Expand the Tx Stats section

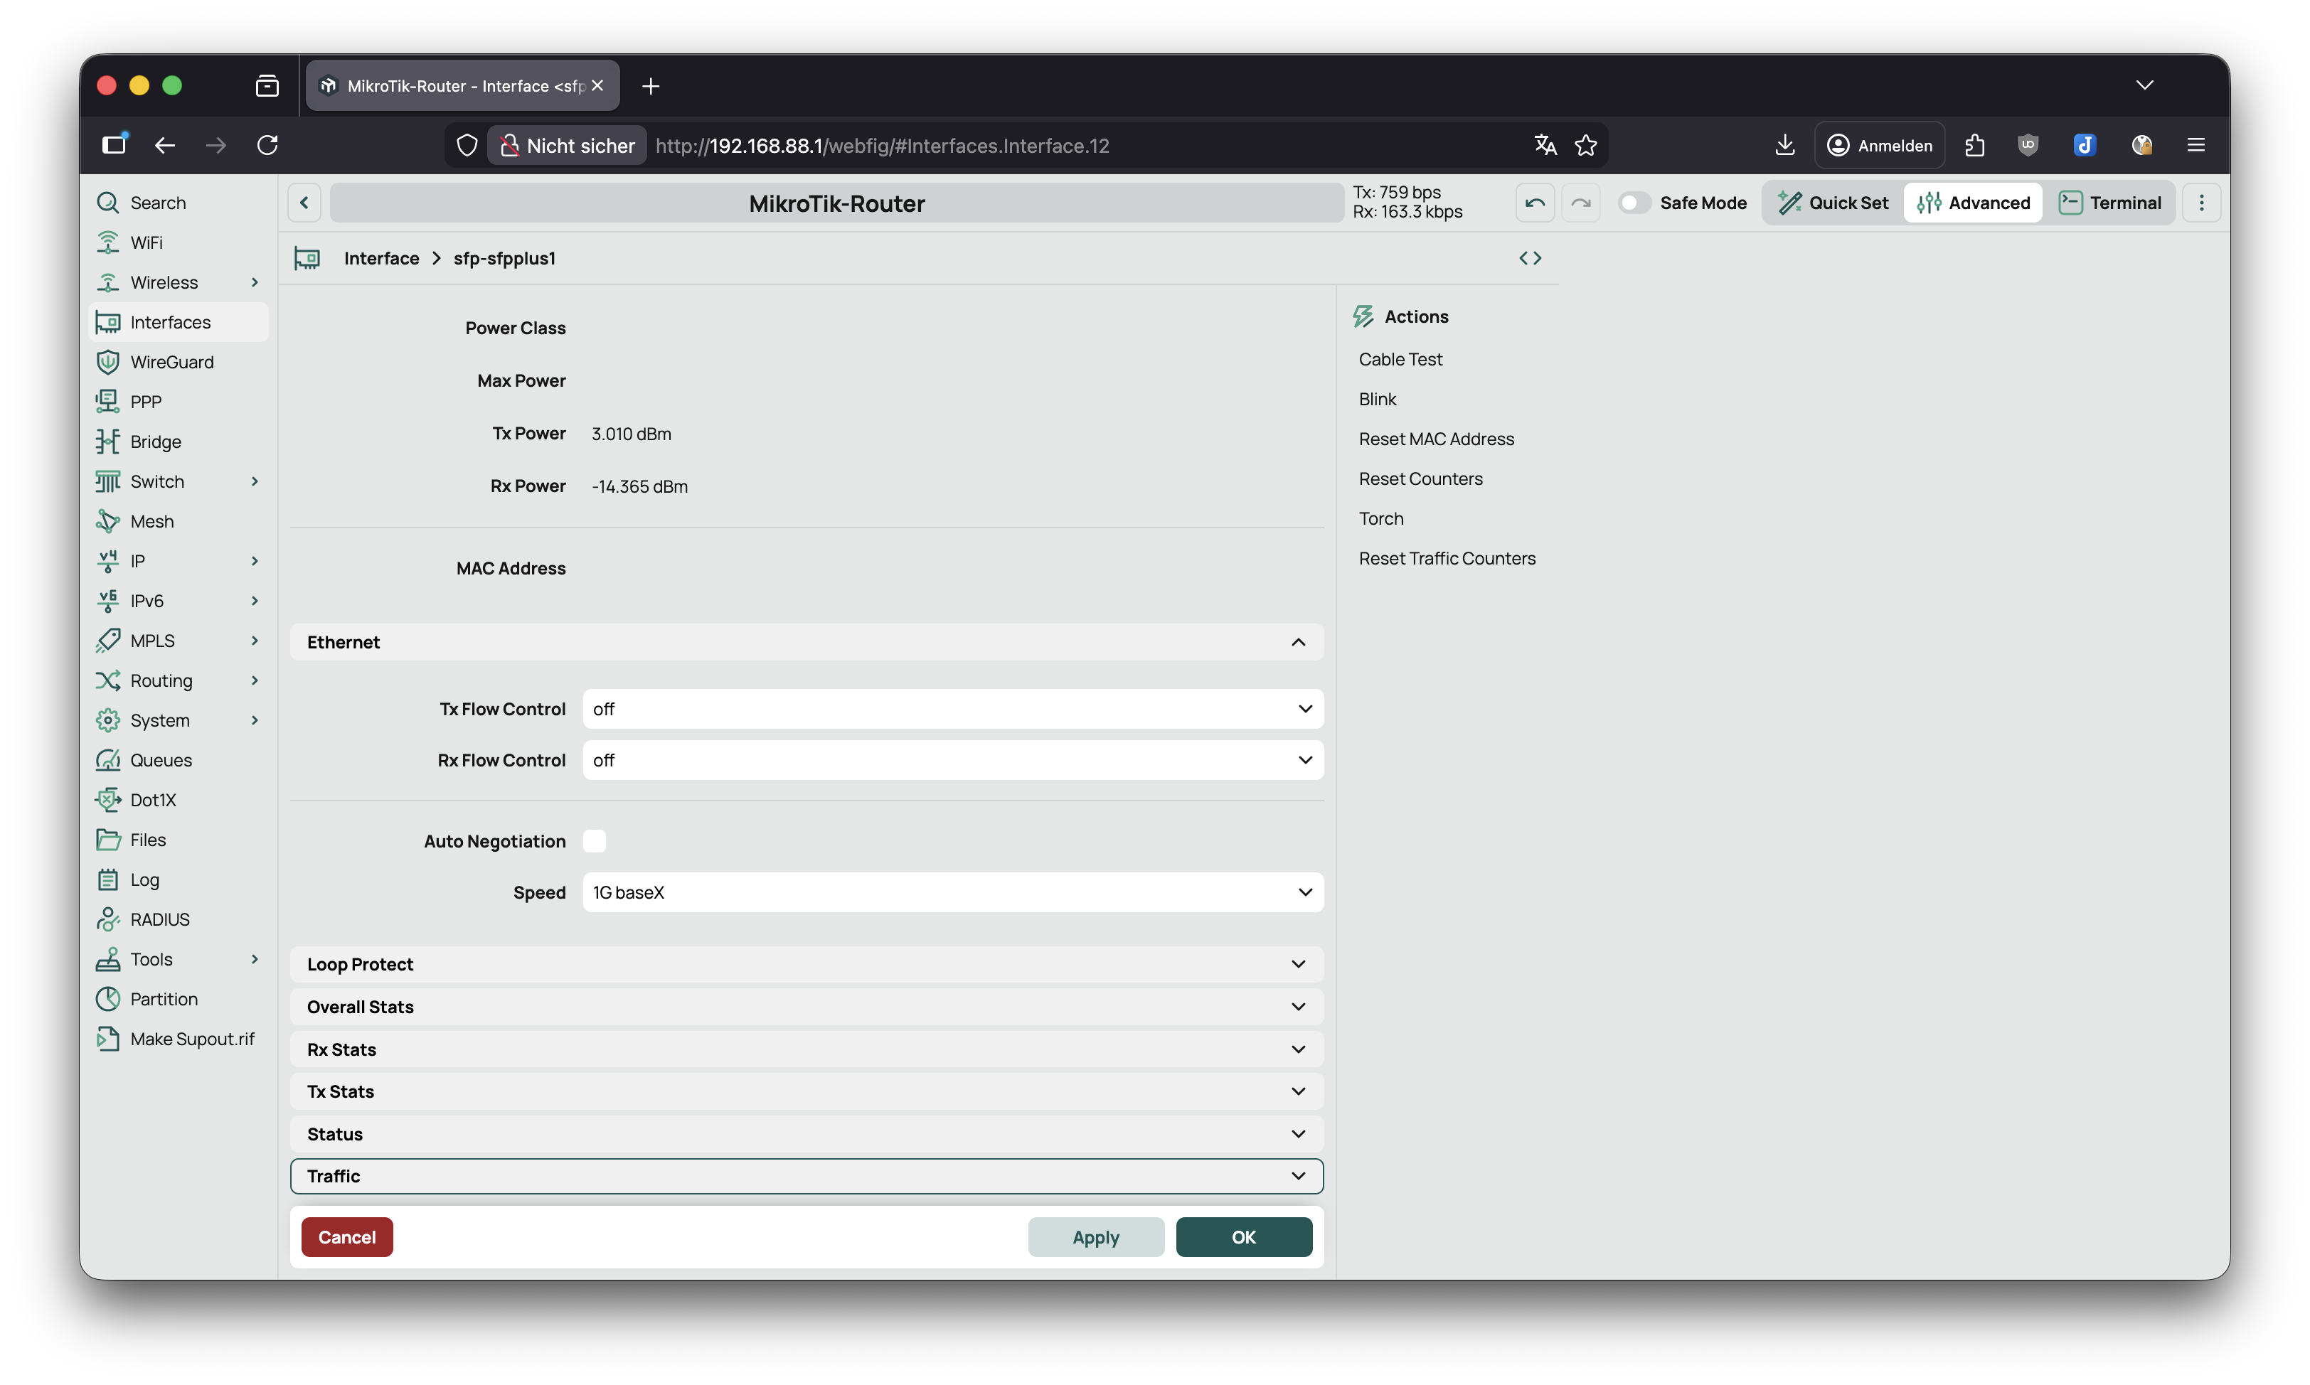tap(807, 1091)
